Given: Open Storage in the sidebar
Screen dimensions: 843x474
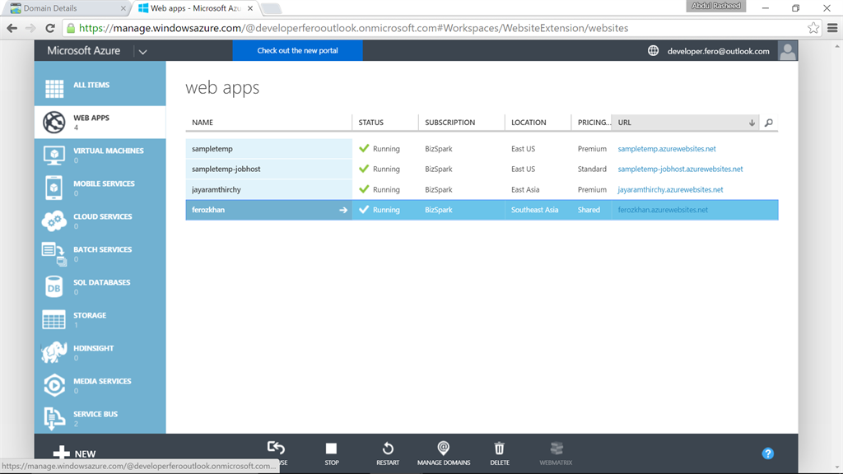Looking at the screenshot, I should coord(100,320).
